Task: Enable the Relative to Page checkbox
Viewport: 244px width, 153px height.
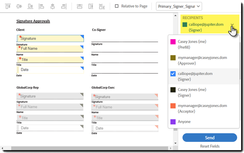Action: point(117,6)
